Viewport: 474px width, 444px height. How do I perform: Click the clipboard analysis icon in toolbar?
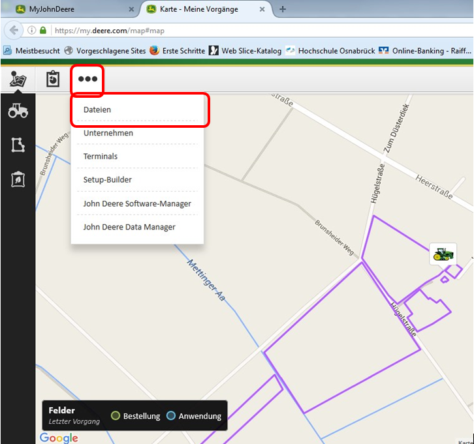pyautogui.click(x=53, y=79)
